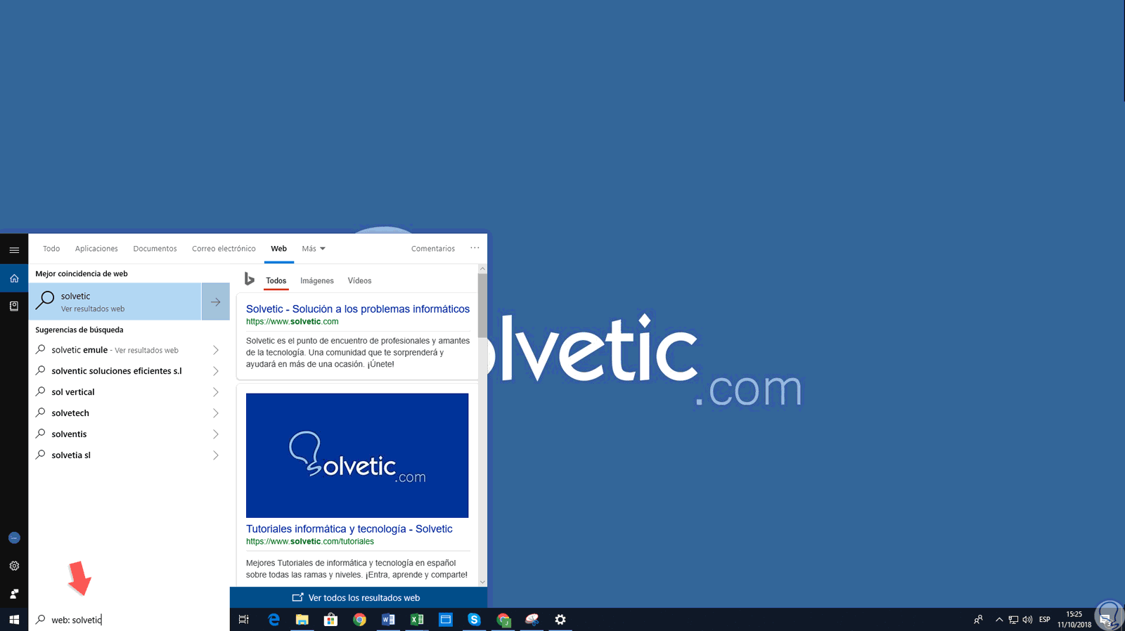This screenshot has width=1125, height=631.
Task: Open Settings gear on the taskbar
Action: 560,620
